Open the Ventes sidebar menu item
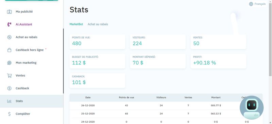This screenshot has width=272, height=124. [x=20, y=76]
